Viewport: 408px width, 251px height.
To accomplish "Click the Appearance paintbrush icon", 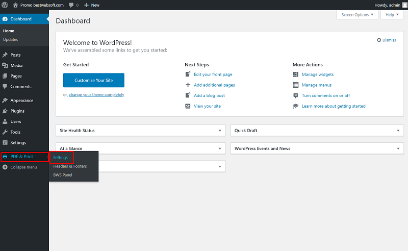I will [x=5, y=101].
